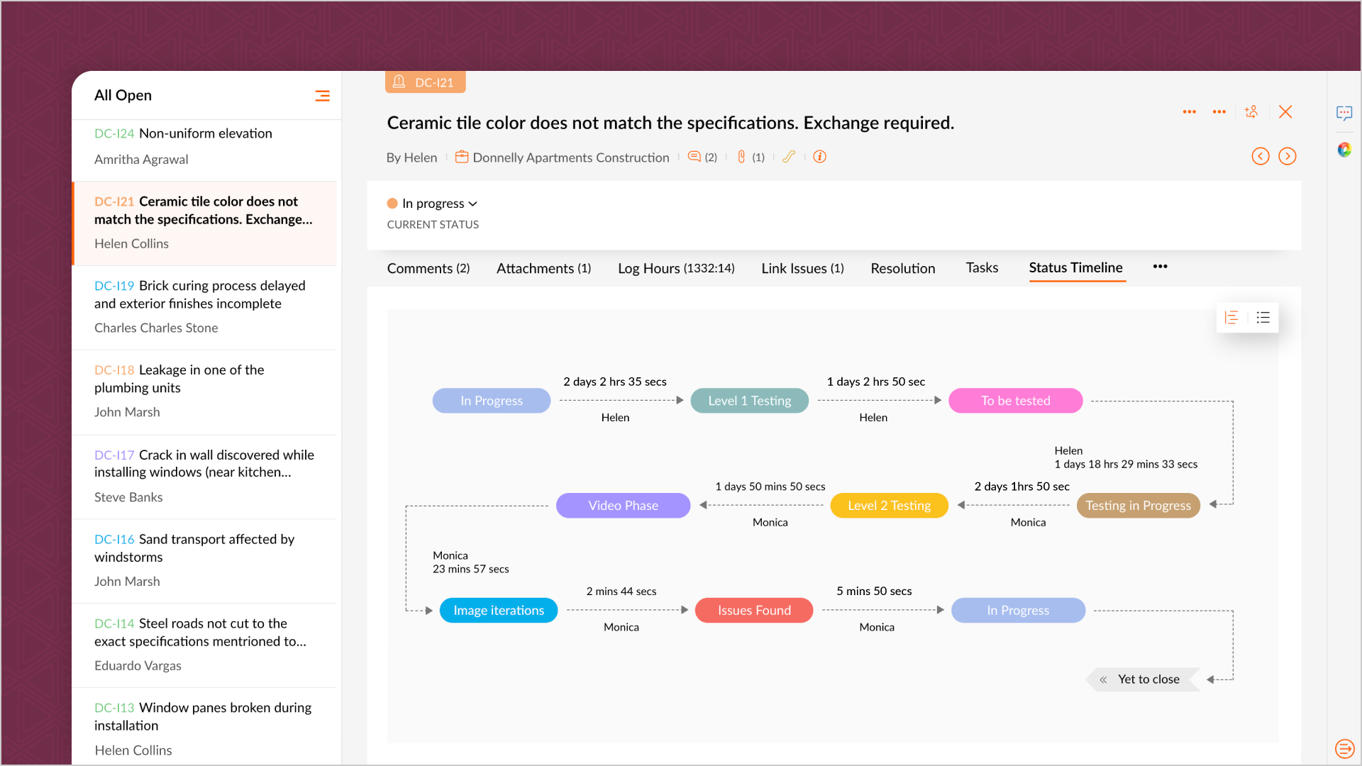Open Donnelly Apartments Construction project link
The height and width of the screenshot is (766, 1362).
point(570,157)
